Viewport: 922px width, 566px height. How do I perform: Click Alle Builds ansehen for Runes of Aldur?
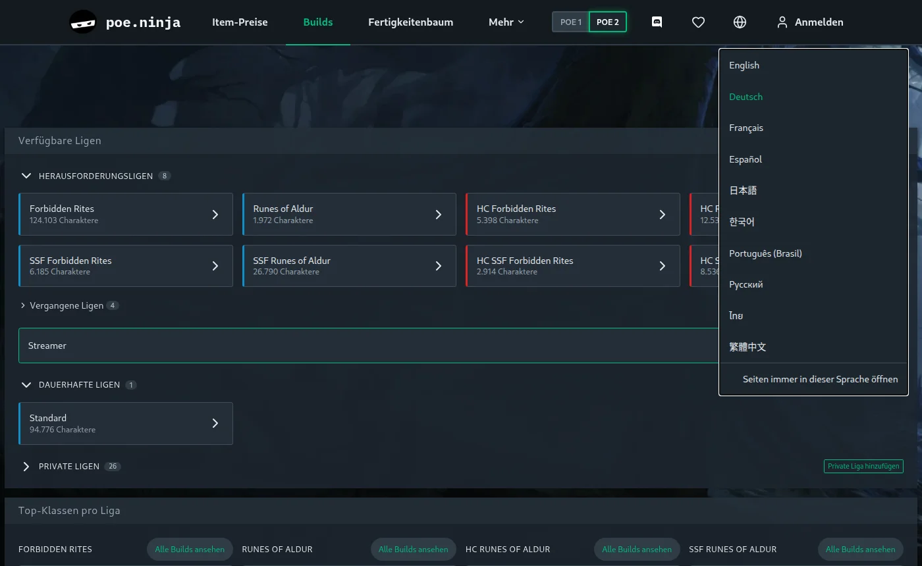414,549
